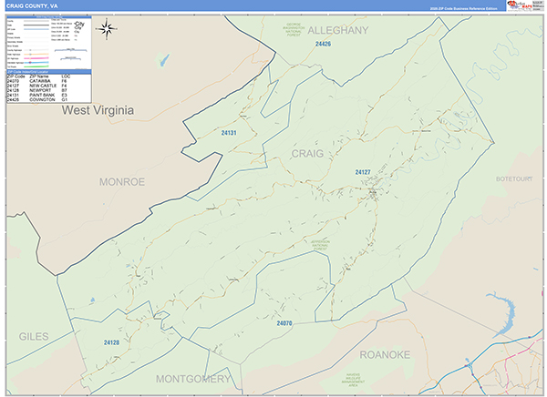Click the CRAIG county label
Screen dimensions: 547x397
pyautogui.click(x=307, y=154)
